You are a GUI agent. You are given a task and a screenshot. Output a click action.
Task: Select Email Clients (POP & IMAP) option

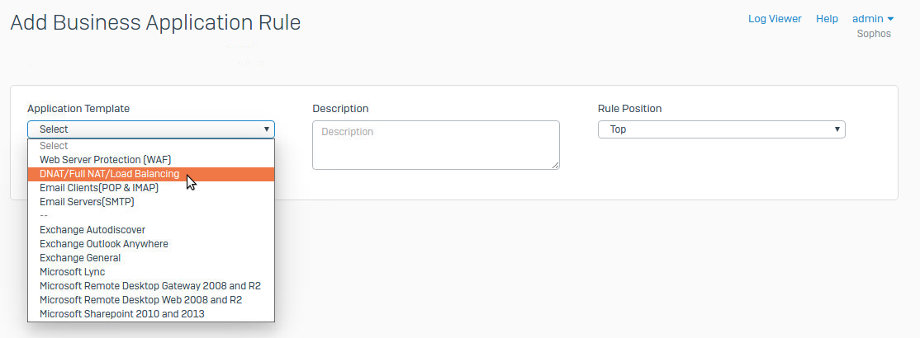[99, 188]
